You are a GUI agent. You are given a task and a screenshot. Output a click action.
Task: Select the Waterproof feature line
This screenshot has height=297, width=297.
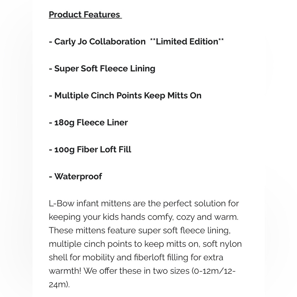(75, 176)
